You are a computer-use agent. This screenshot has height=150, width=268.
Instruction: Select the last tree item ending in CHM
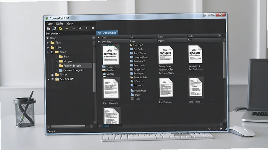(65, 79)
